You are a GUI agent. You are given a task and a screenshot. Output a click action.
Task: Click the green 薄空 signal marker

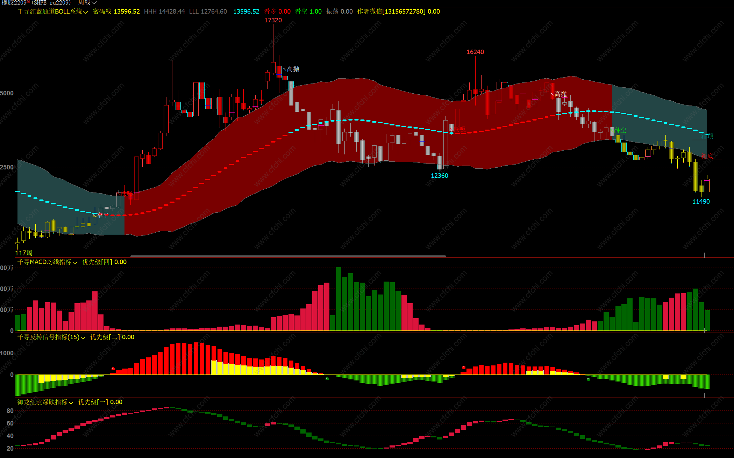(x=620, y=130)
